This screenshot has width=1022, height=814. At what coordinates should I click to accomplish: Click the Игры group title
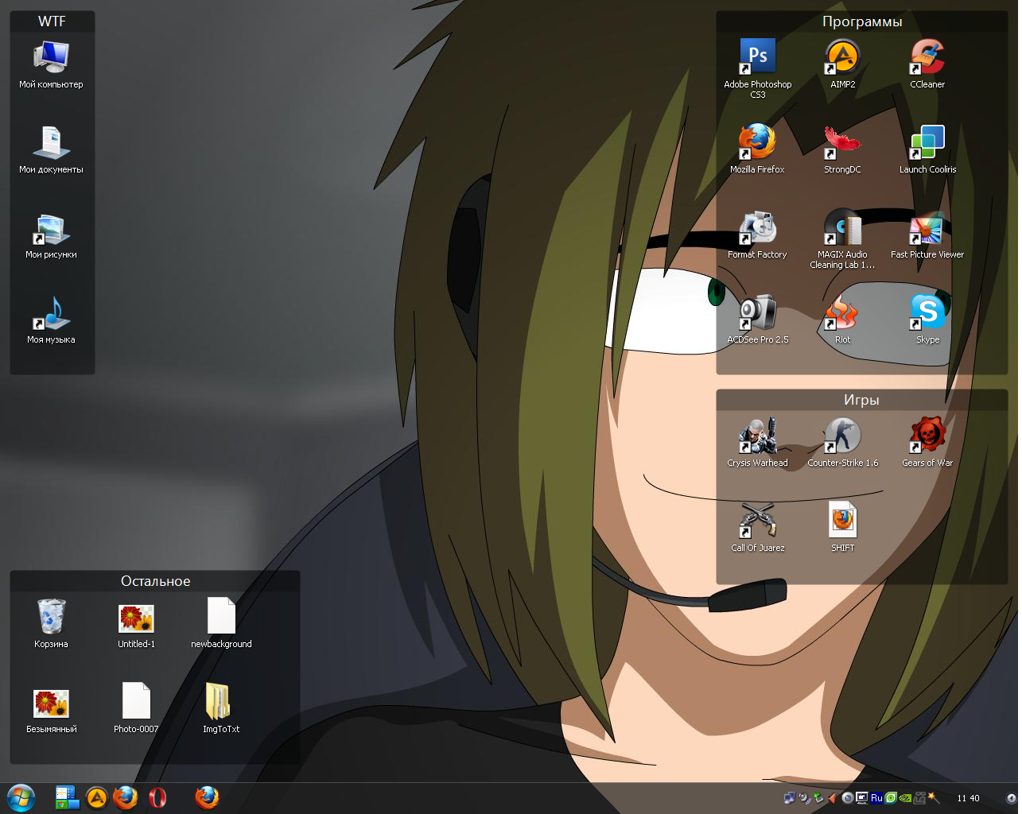click(861, 400)
